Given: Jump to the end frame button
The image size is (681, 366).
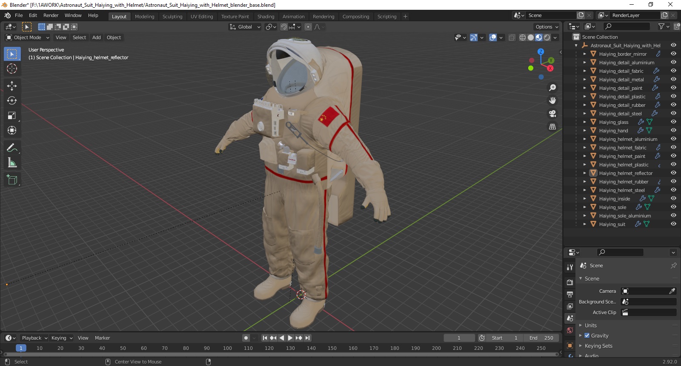Looking at the screenshot, I should [x=307, y=338].
